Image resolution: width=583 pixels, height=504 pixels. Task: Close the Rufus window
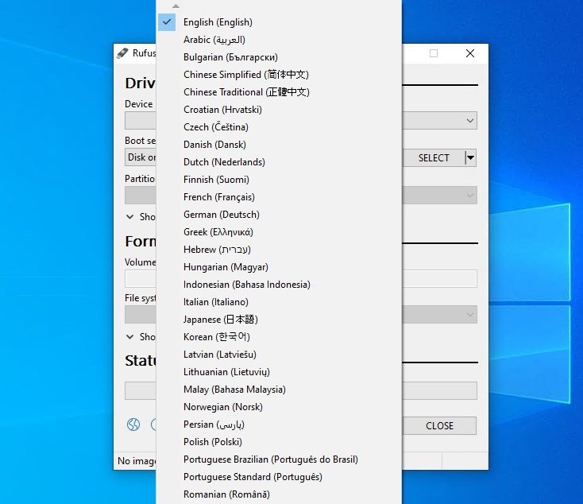[x=470, y=53]
